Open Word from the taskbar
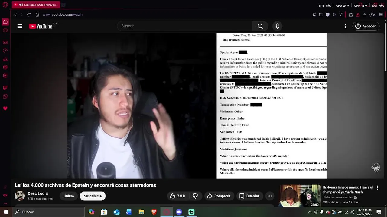 [129, 212]
